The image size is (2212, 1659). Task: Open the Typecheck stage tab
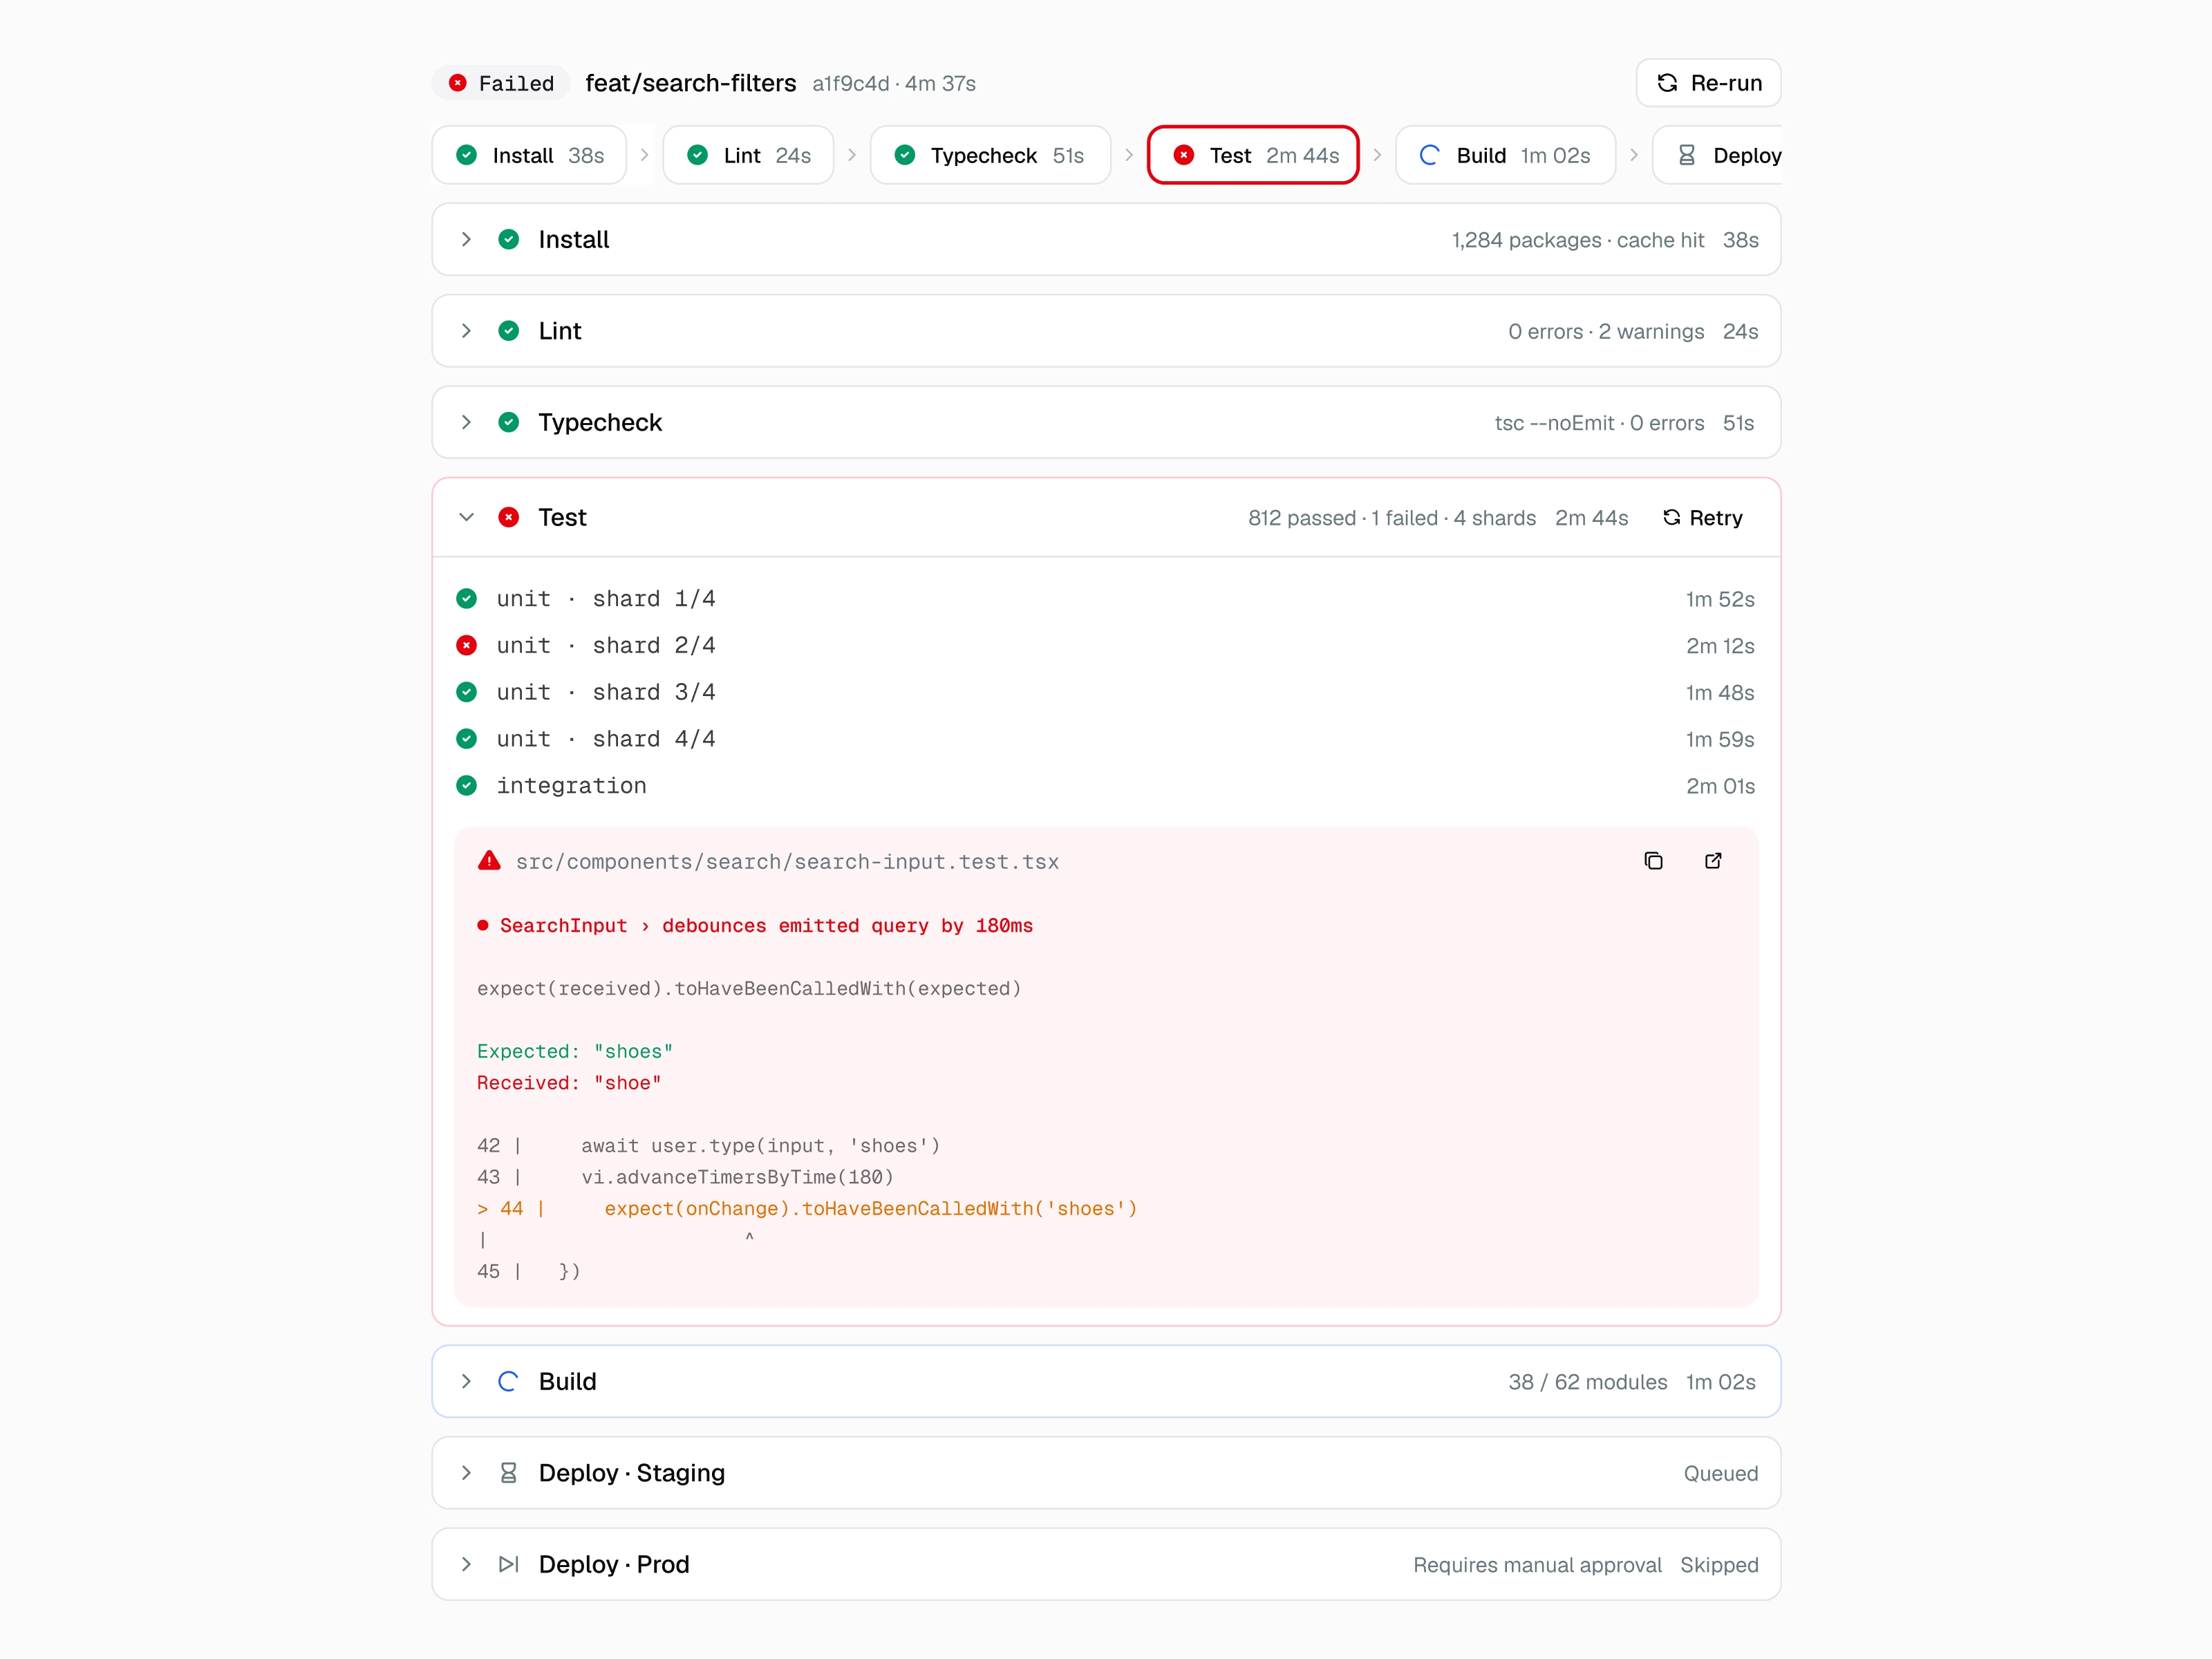point(990,155)
